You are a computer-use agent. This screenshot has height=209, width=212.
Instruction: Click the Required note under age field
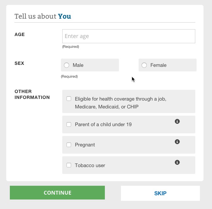[70, 47]
